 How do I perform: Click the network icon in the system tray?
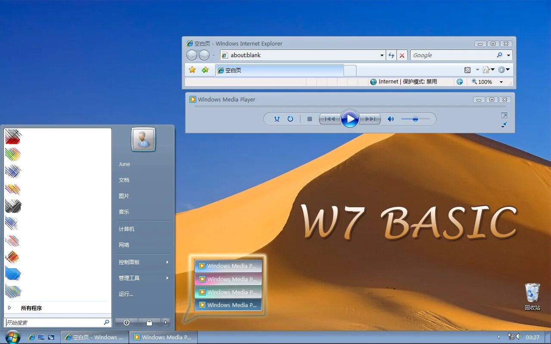coord(511,337)
